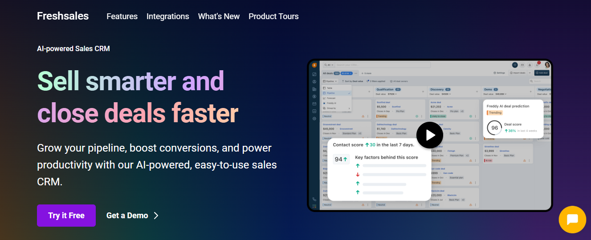This screenshot has width=591, height=240.
Task: Click the envelope icon in CRM preview sidebar
Action: (314, 104)
